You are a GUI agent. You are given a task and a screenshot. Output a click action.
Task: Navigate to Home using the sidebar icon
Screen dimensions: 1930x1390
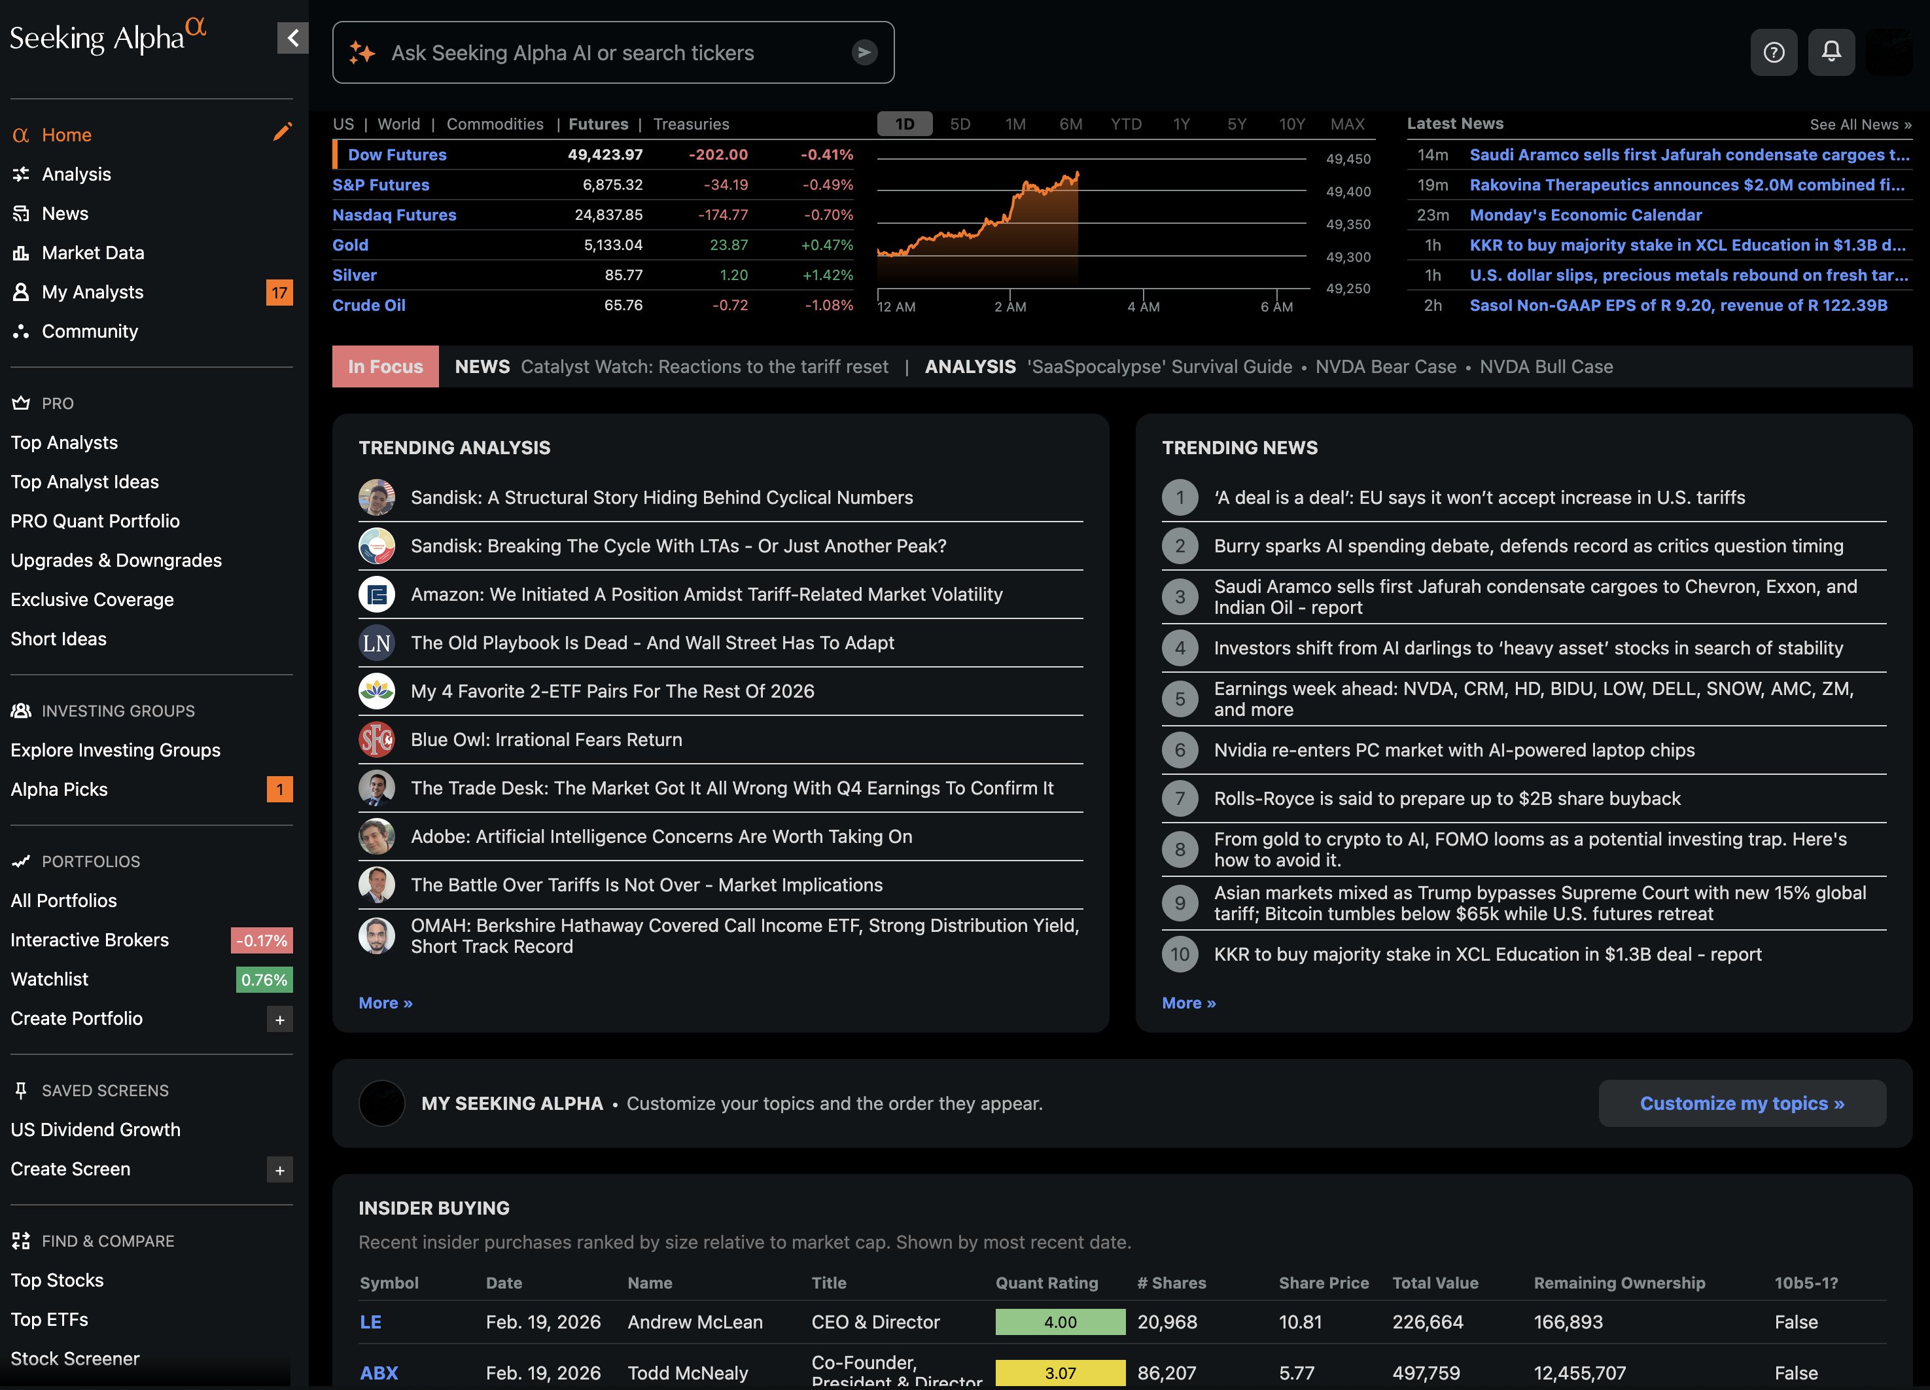tap(22, 134)
